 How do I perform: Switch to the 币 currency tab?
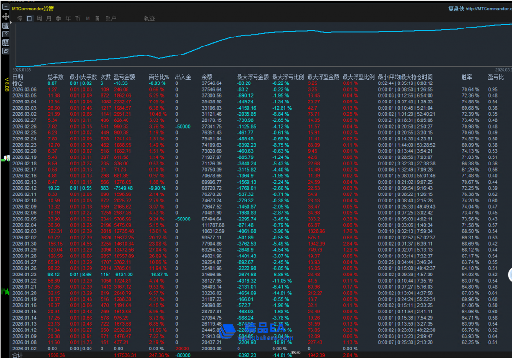pyautogui.click(x=77, y=18)
